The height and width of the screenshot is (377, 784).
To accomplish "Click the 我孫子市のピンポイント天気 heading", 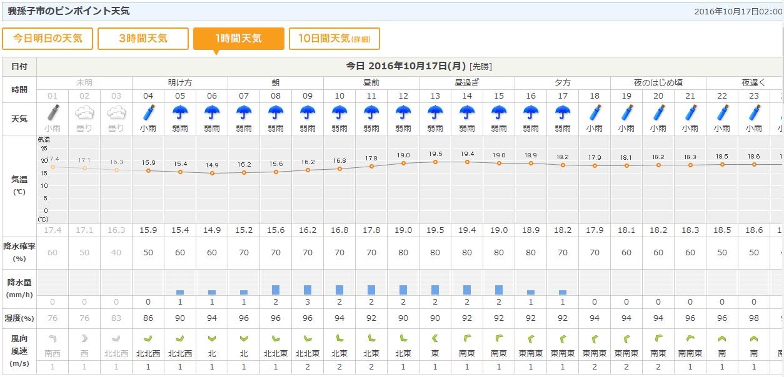I will pyautogui.click(x=69, y=11).
